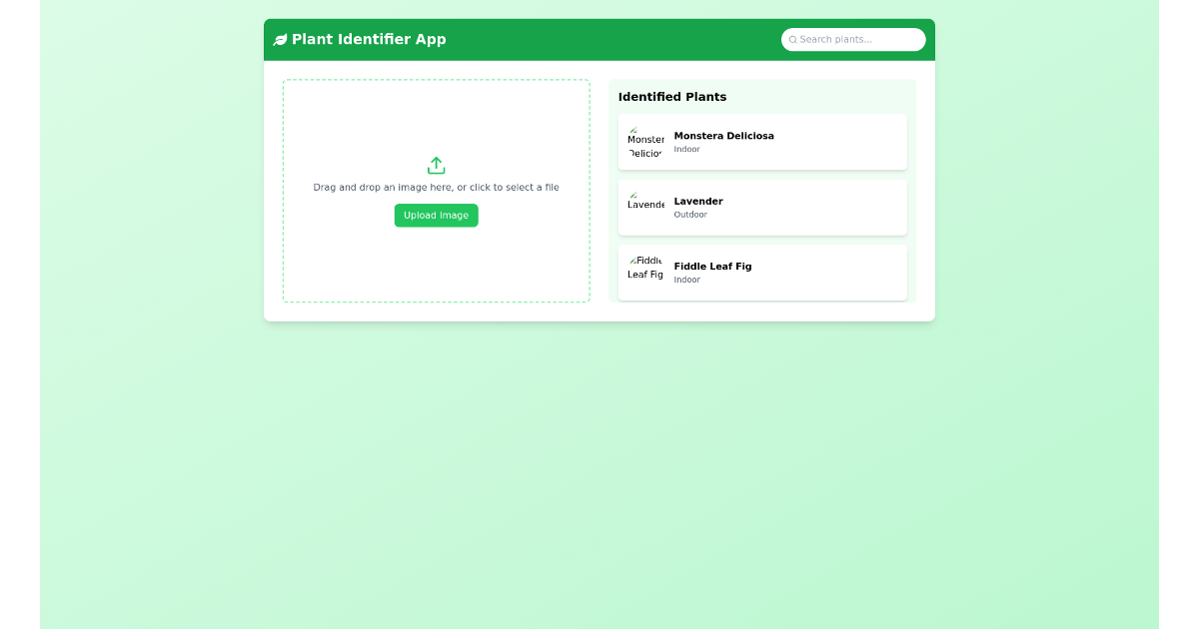Click the search magnifier icon
The image size is (1199, 629).
coord(793,39)
